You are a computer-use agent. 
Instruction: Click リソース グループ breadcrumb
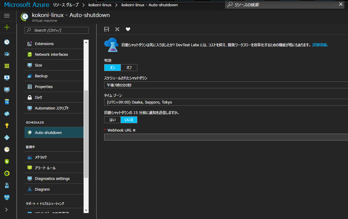[x=66, y=5]
